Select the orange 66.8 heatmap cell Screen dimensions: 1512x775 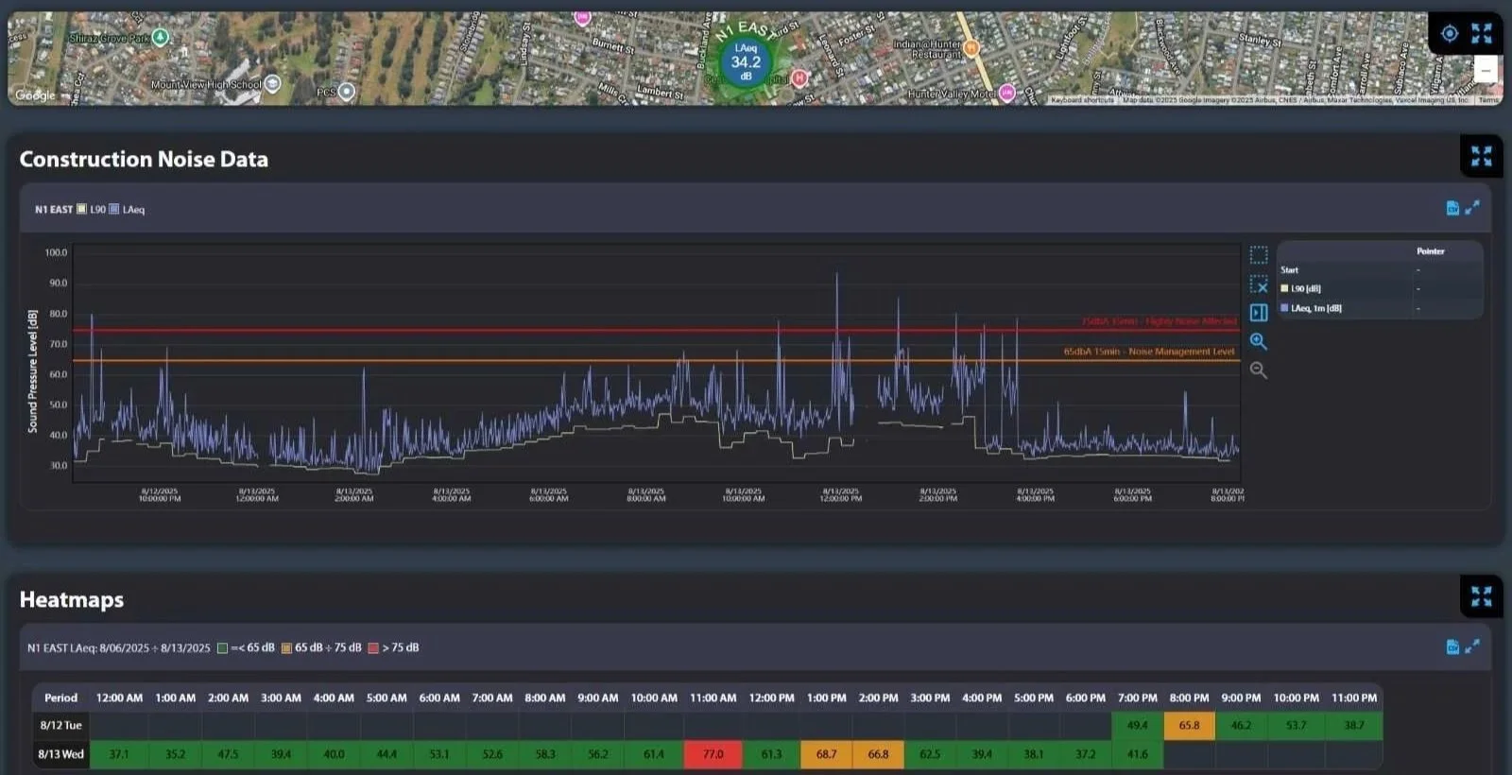click(x=878, y=754)
